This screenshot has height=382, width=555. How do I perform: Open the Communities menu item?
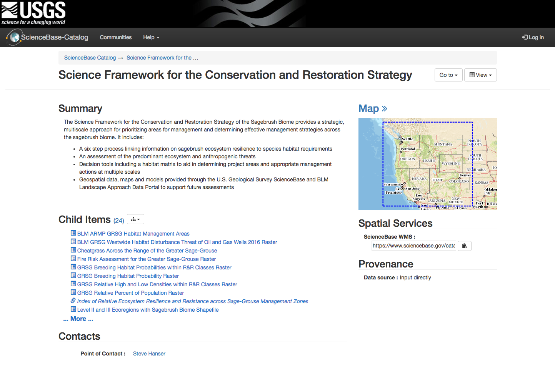(116, 37)
